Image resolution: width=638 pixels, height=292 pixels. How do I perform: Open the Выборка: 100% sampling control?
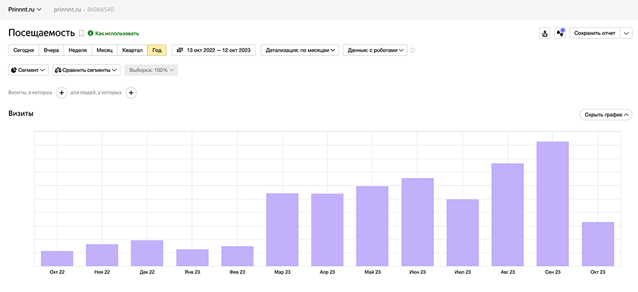(151, 70)
